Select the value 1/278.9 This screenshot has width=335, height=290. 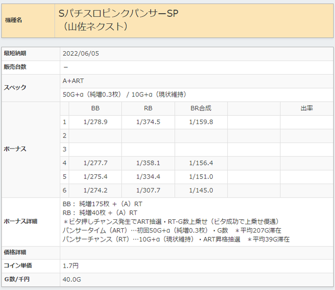click(95, 122)
